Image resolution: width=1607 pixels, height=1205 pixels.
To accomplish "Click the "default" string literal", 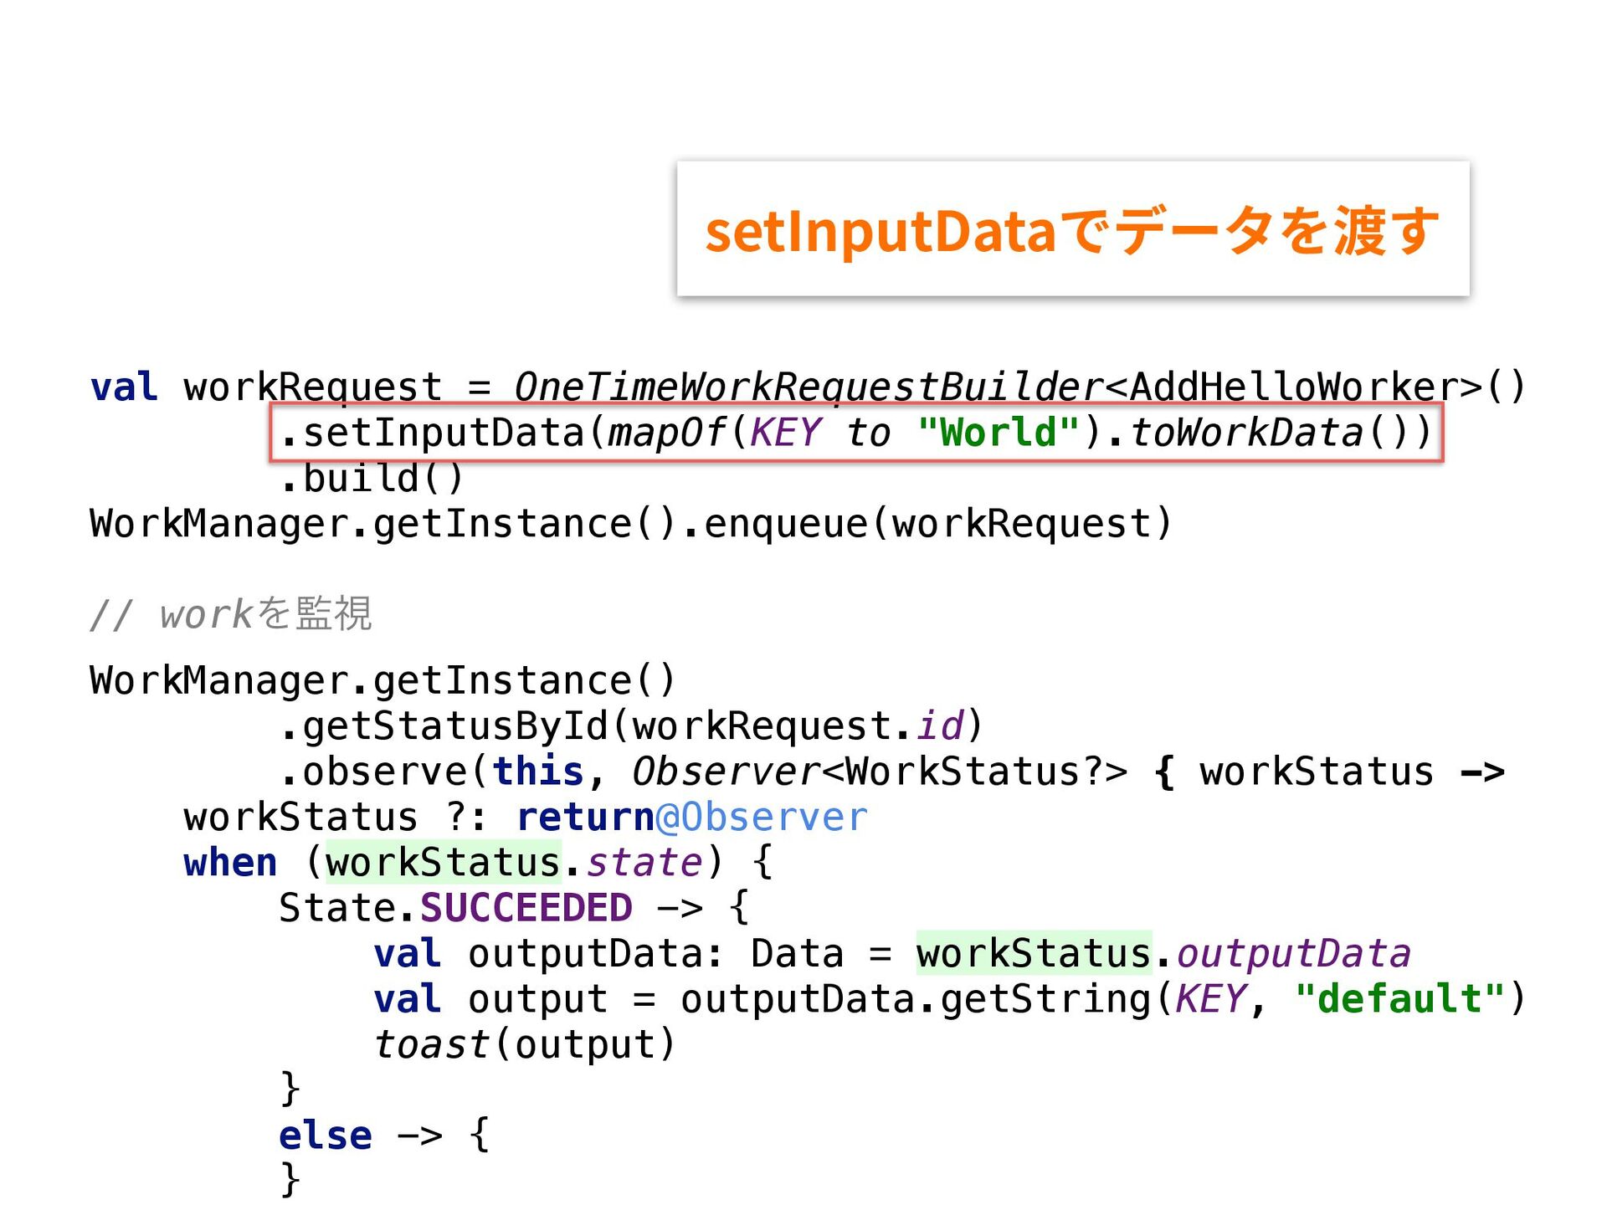I will coord(1399,999).
